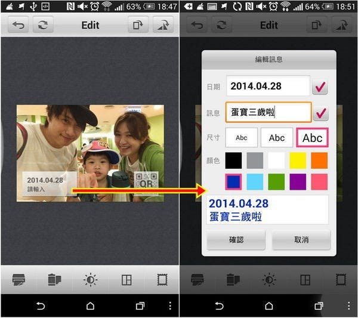Tap the message field with 蛋寶三歲啦

coord(268,112)
